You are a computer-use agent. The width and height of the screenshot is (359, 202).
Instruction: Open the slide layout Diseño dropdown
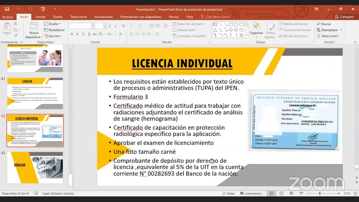pyautogui.click(x=52, y=24)
